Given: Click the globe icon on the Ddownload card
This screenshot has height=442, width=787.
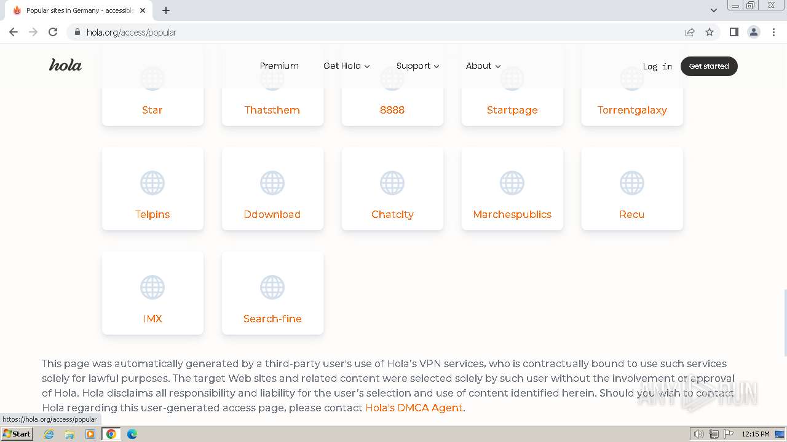Looking at the screenshot, I should tap(272, 183).
